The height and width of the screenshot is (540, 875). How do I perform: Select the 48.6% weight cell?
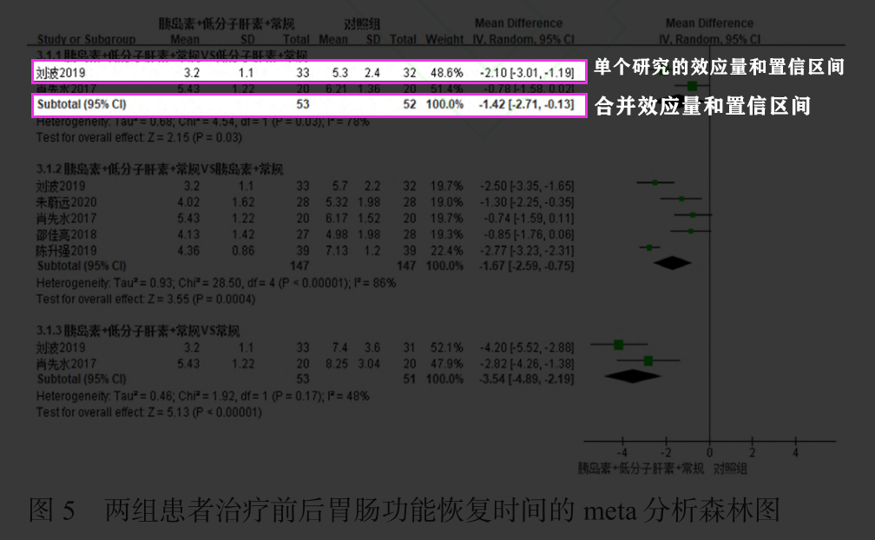click(x=446, y=73)
